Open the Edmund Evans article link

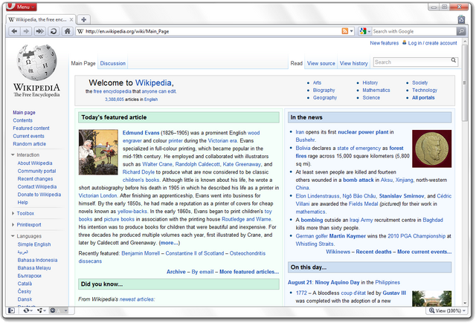(141, 133)
